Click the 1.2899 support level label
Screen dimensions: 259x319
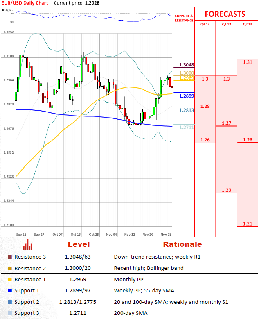(187, 96)
